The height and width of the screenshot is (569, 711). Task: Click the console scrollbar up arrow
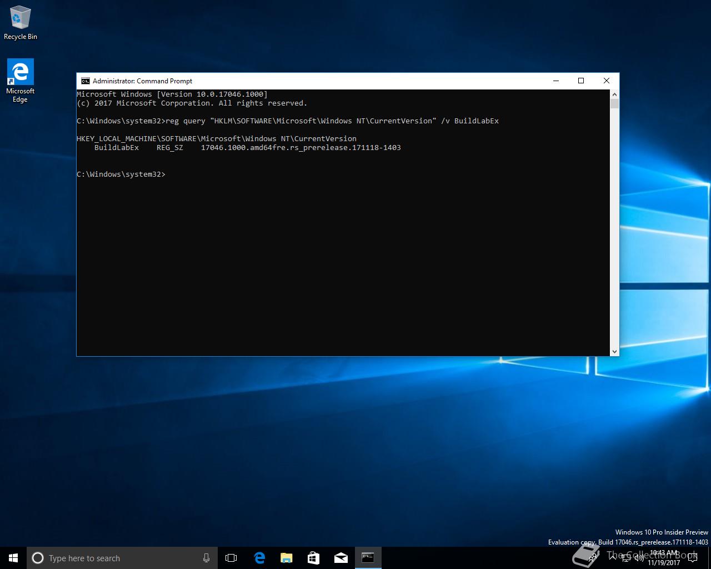tap(614, 94)
